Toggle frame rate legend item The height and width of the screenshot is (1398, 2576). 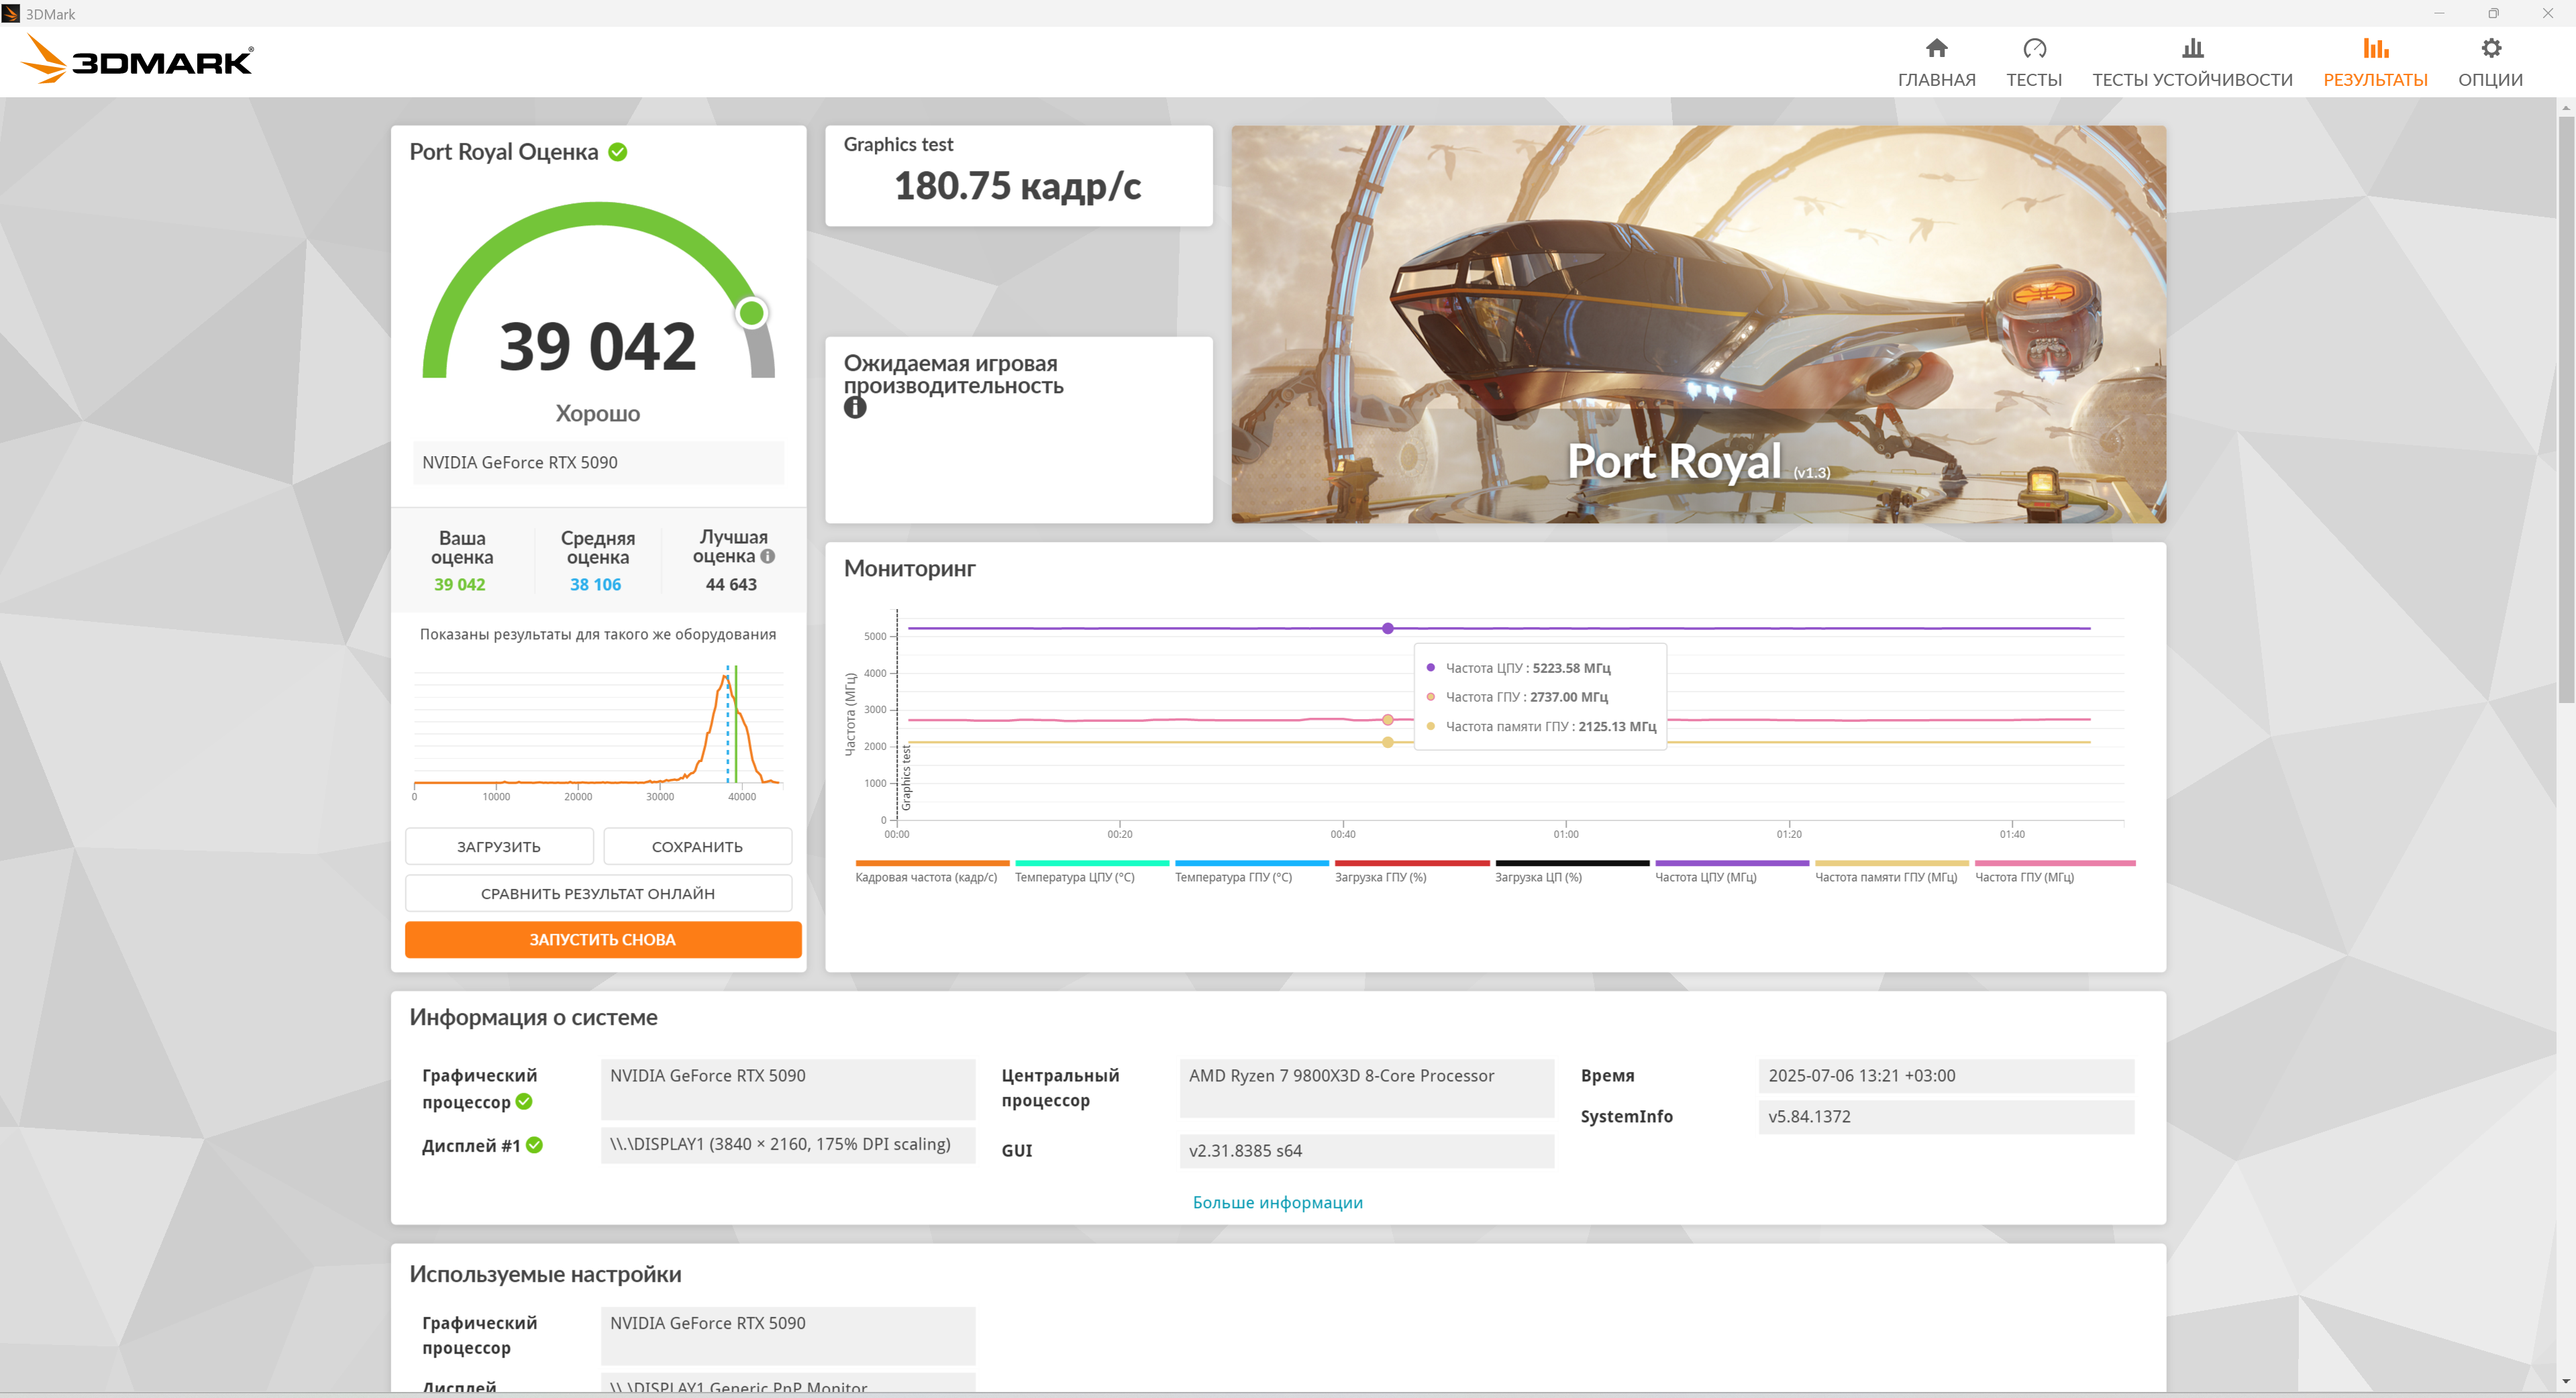pos(926,877)
